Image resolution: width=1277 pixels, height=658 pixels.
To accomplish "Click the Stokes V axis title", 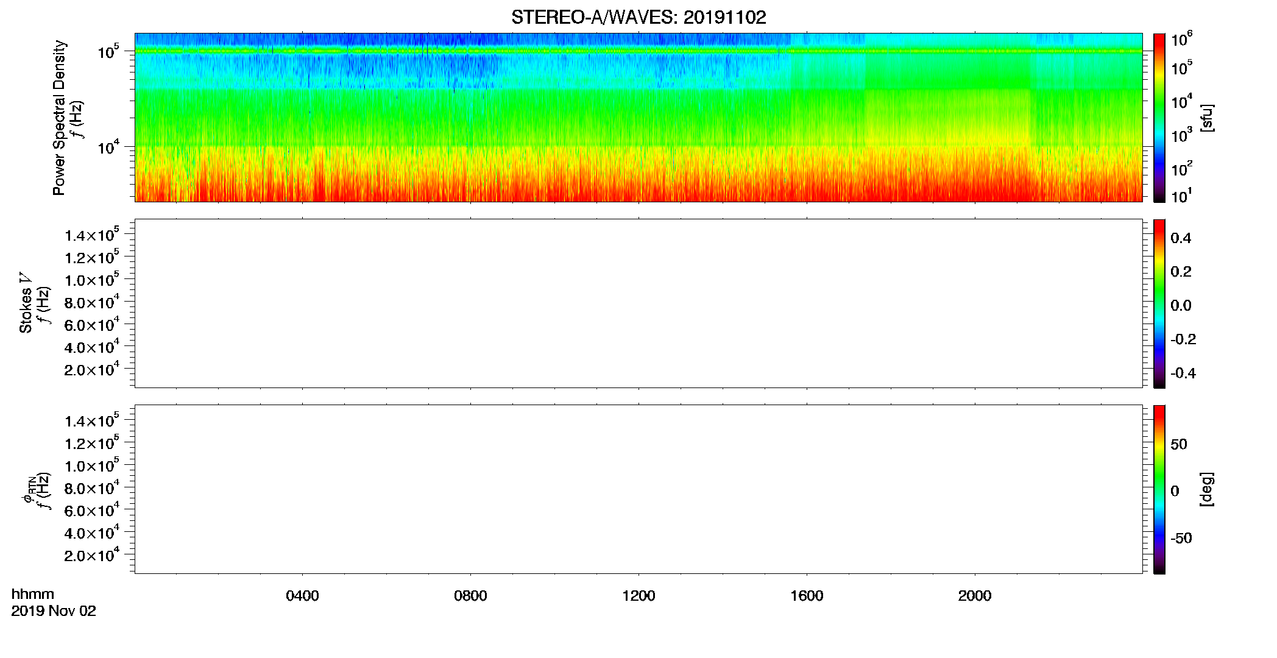I will [x=26, y=303].
